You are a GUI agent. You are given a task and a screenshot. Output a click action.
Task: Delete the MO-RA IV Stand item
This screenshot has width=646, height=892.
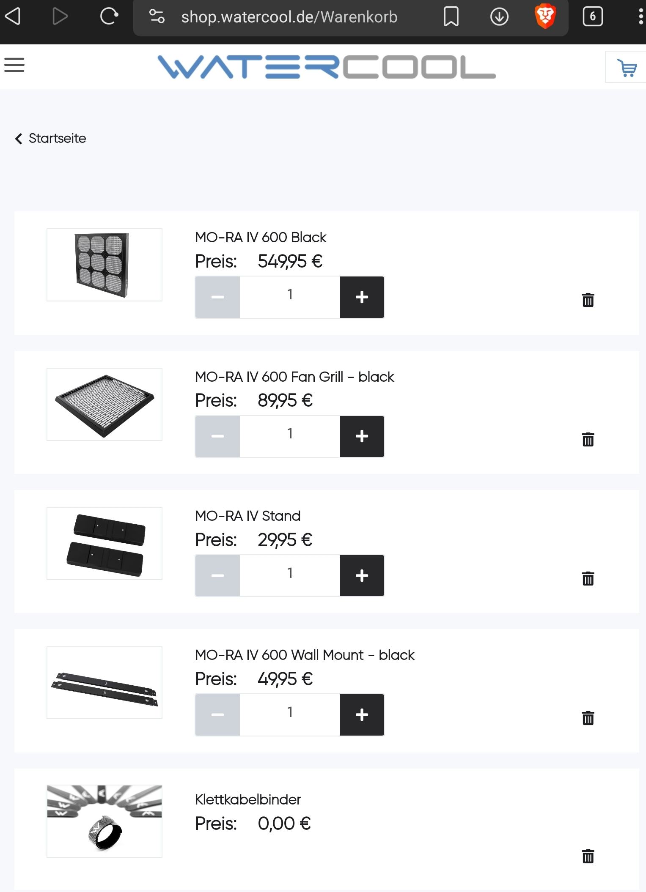[588, 578]
